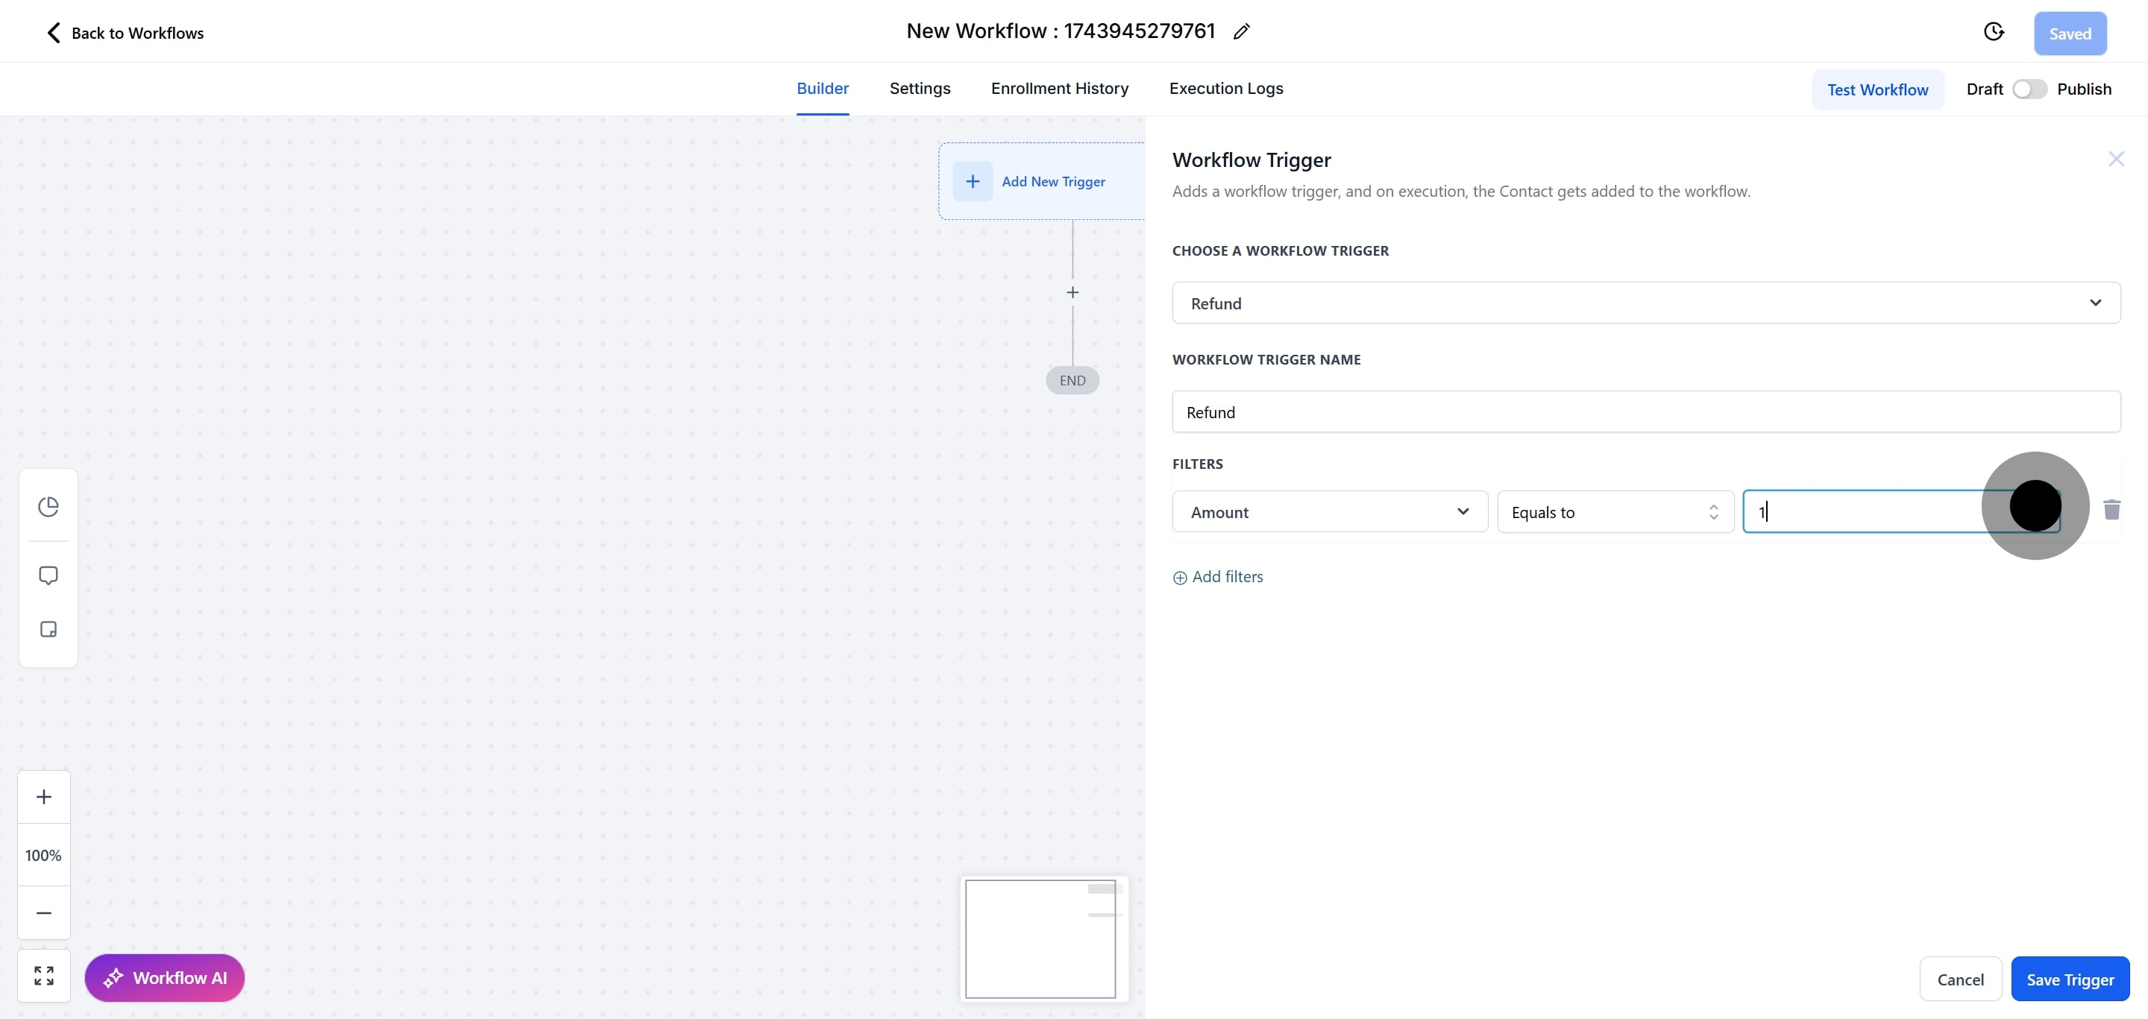Screen dimensions: 2148x1019
Task: Click the plus node to add action
Action: [1073, 292]
